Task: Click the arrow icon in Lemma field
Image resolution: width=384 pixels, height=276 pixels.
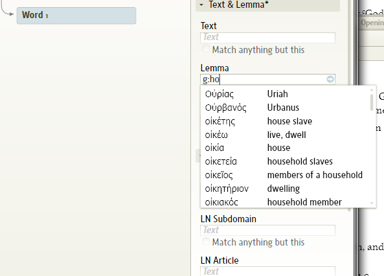Action: click(330, 79)
